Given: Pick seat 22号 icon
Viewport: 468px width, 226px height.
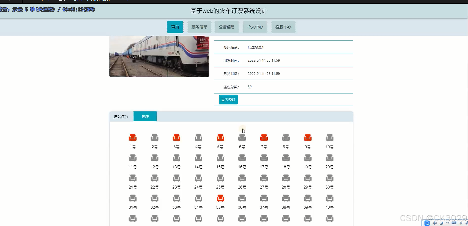Looking at the screenshot, I should (155, 178).
